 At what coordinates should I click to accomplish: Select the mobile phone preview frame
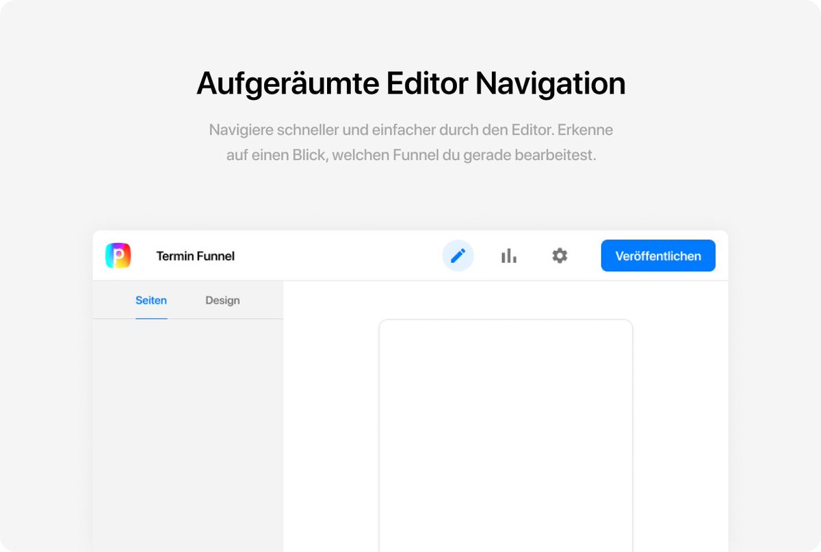(x=505, y=438)
